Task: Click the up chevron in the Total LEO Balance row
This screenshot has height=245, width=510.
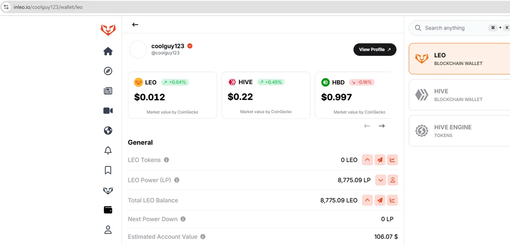Action: tap(367, 200)
